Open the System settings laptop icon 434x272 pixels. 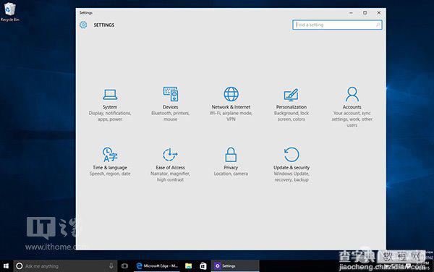(110, 95)
